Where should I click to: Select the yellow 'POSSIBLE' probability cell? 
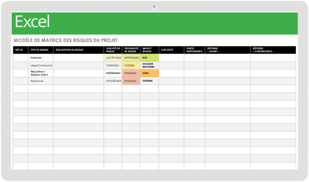(131, 65)
